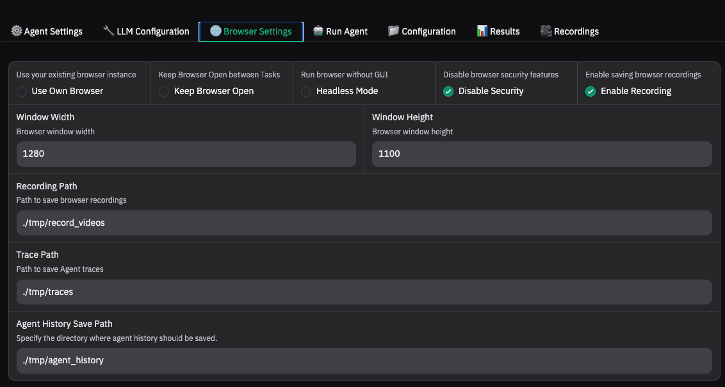This screenshot has height=387, width=725.
Task: Click the wrench icon for LLM Configuration
Action: [x=108, y=31]
